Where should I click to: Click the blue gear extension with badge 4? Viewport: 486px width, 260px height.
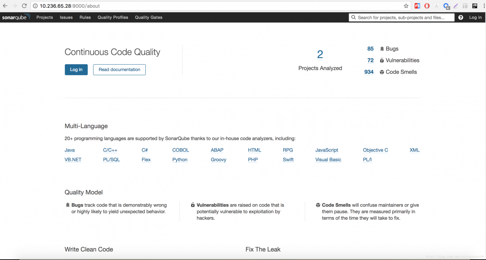(447, 6)
